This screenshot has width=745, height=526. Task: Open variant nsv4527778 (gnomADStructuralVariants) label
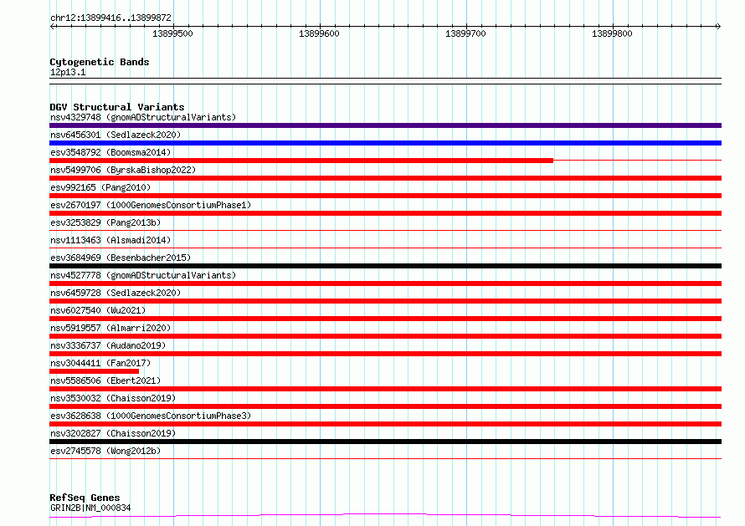click(143, 275)
